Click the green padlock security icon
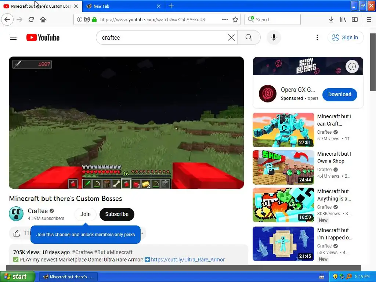376x282 pixels. click(x=94, y=19)
